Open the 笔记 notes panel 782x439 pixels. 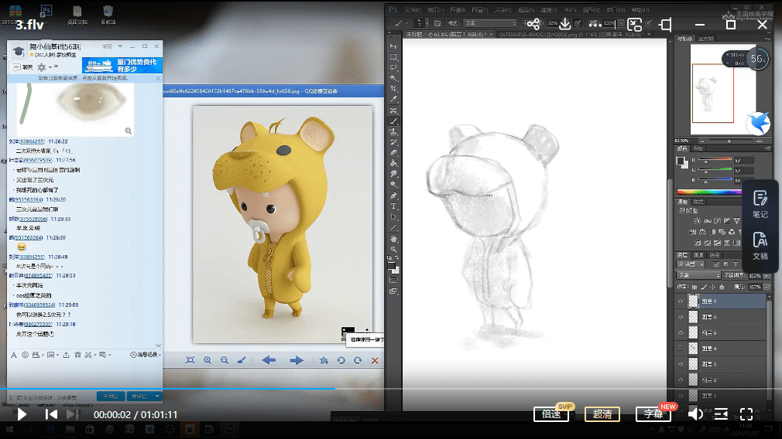point(760,204)
